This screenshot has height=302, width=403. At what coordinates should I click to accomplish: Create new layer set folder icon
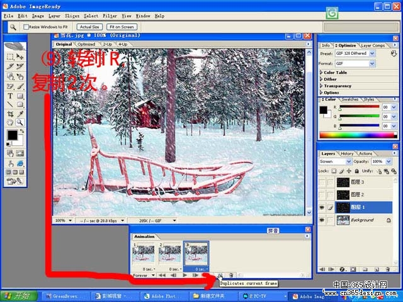point(365,269)
